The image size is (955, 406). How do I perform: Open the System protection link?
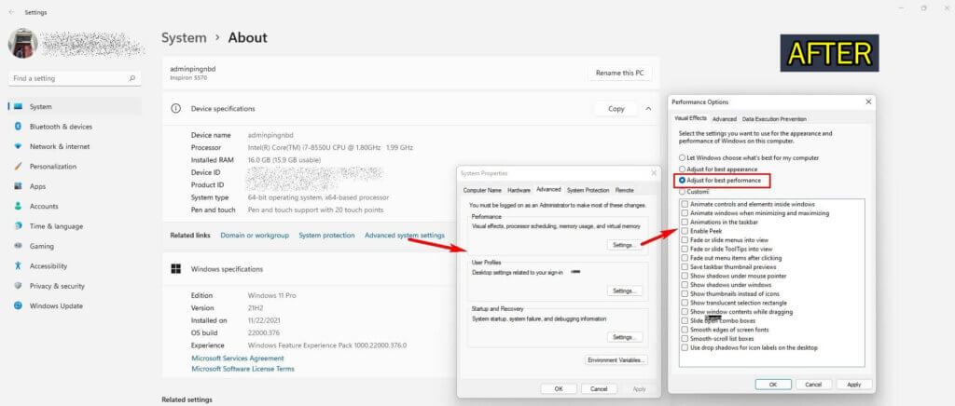point(326,236)
